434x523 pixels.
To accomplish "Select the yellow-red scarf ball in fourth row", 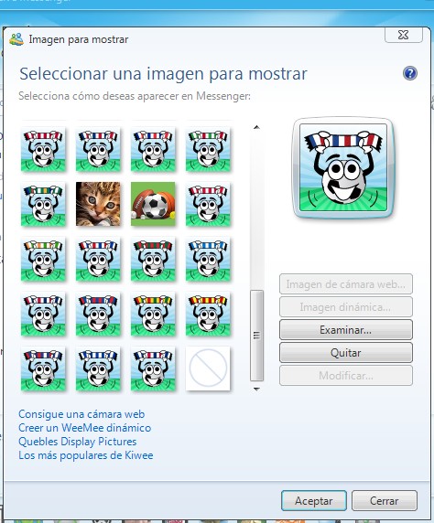I will tap(208, 314).
